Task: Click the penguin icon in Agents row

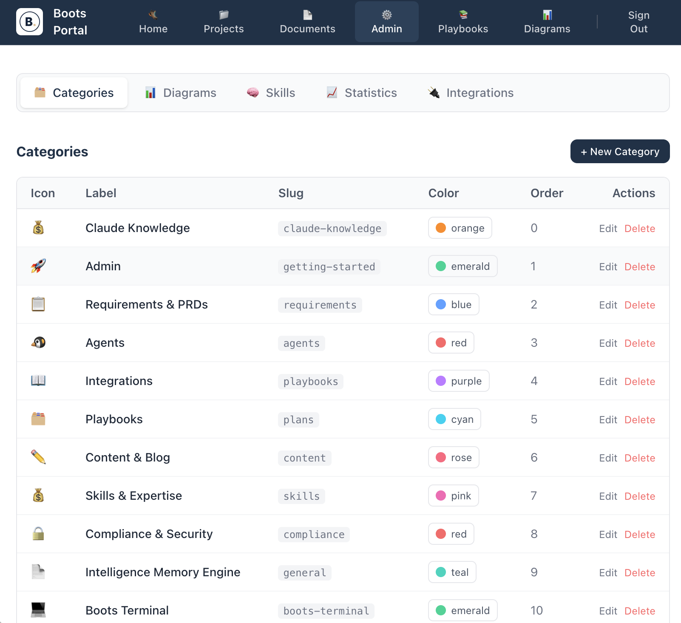Action: pos(38,343)
